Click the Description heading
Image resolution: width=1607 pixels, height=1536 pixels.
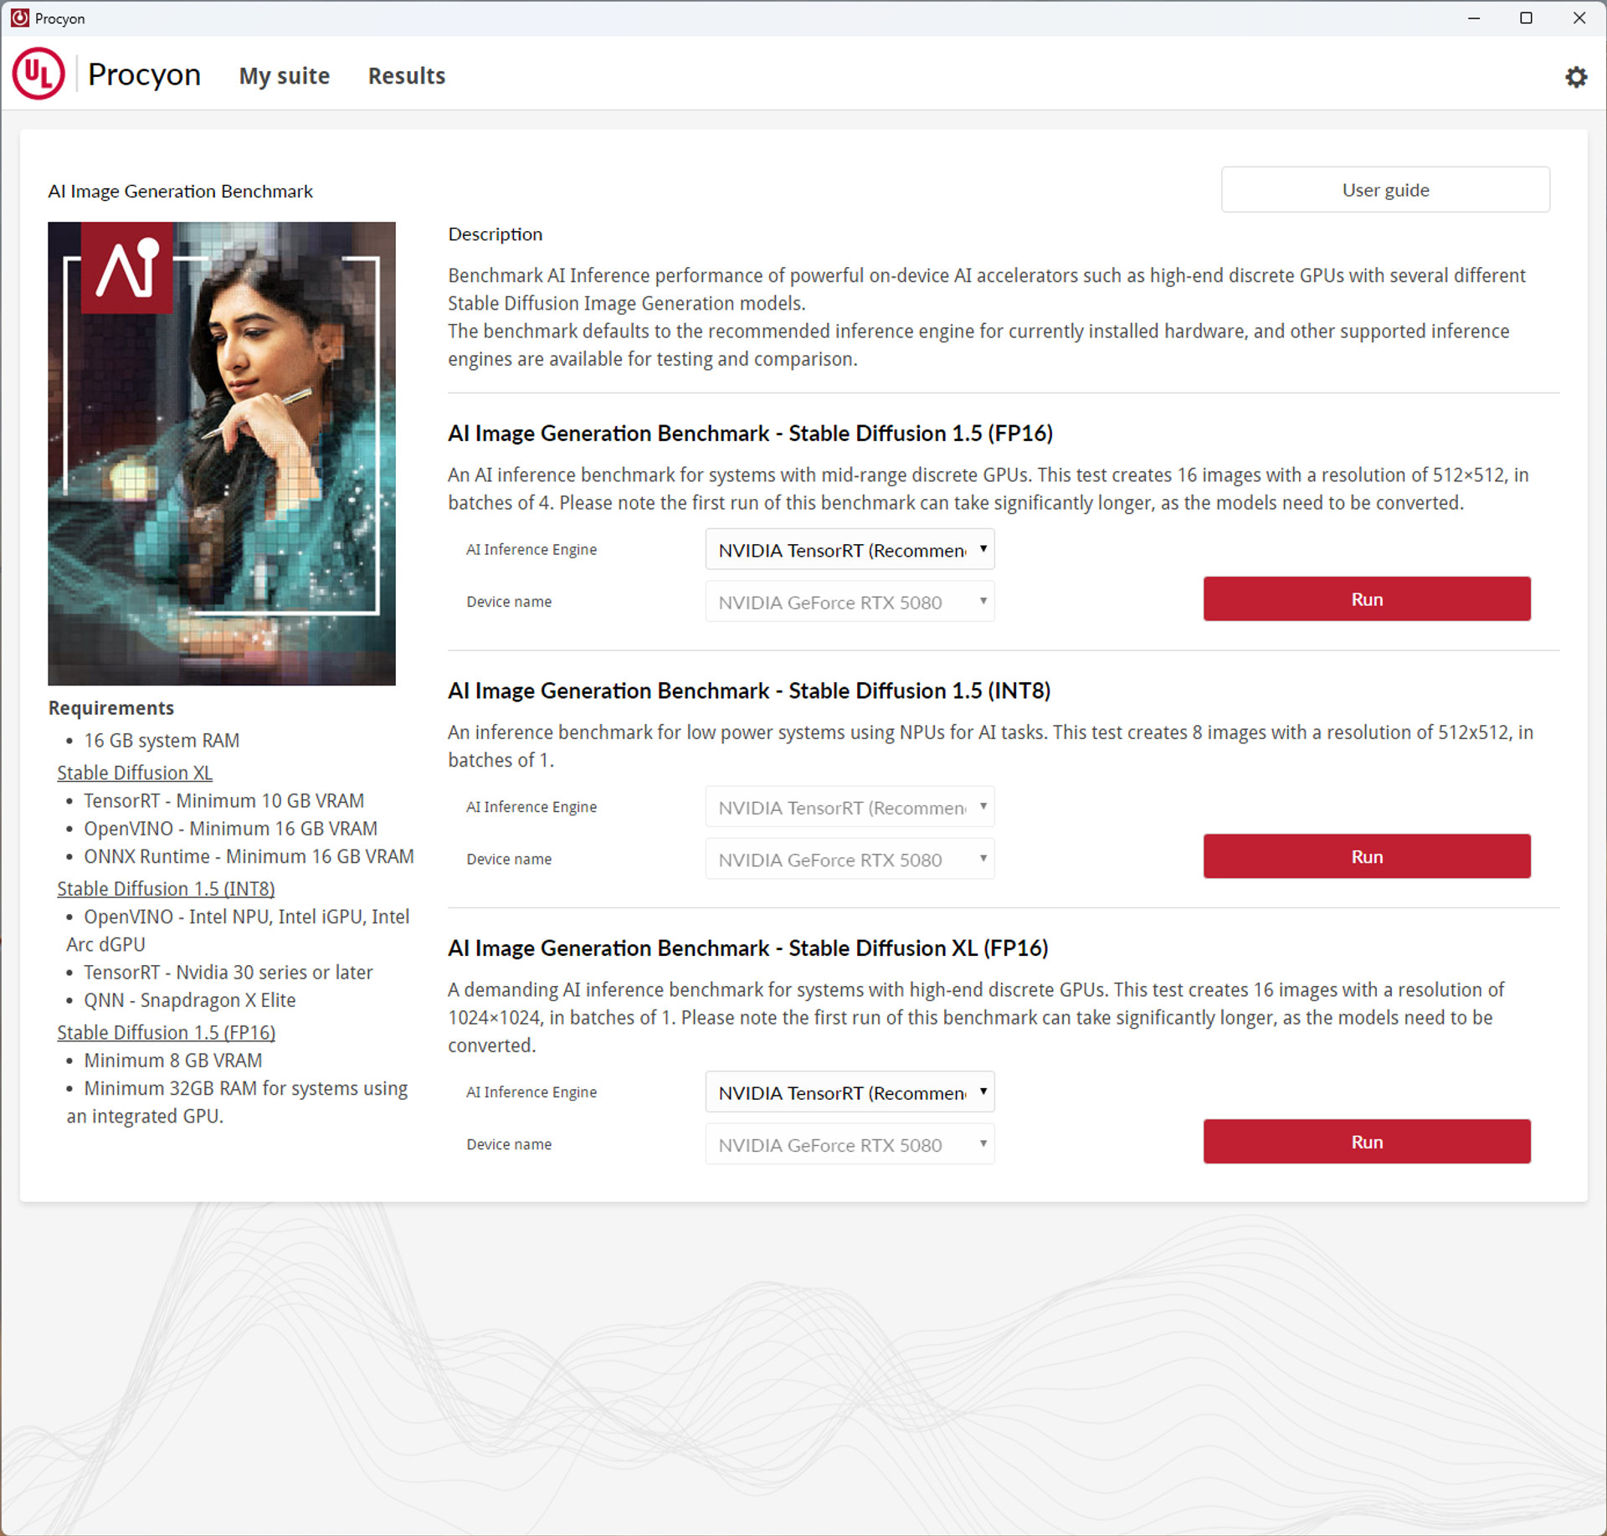click(x=495, y=234)
